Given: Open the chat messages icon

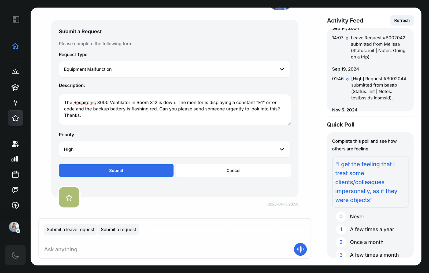Looking at the screenshot, I should pos(15,190).
